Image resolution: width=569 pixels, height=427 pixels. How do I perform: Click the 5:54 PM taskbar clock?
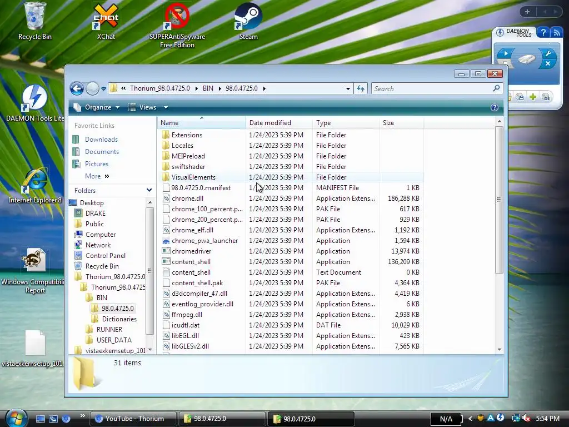[x=547, y=419]
